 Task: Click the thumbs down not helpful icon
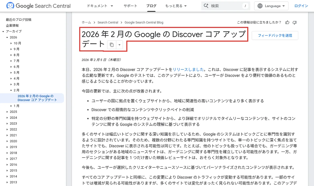pyautogui.click(x=295, y=22)
